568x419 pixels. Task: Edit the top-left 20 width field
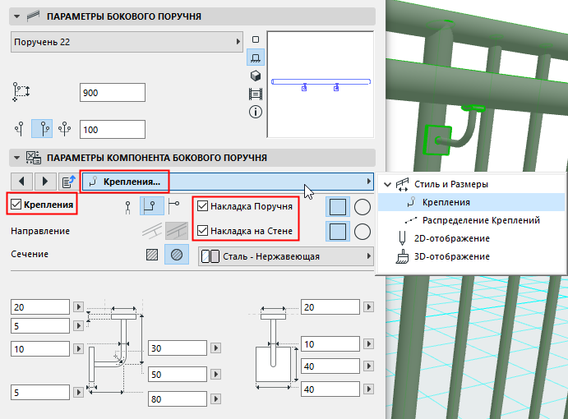40,307
